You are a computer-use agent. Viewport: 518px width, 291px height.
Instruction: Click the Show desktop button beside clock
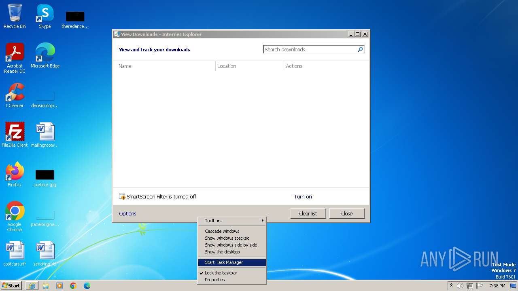click(514, 286)
